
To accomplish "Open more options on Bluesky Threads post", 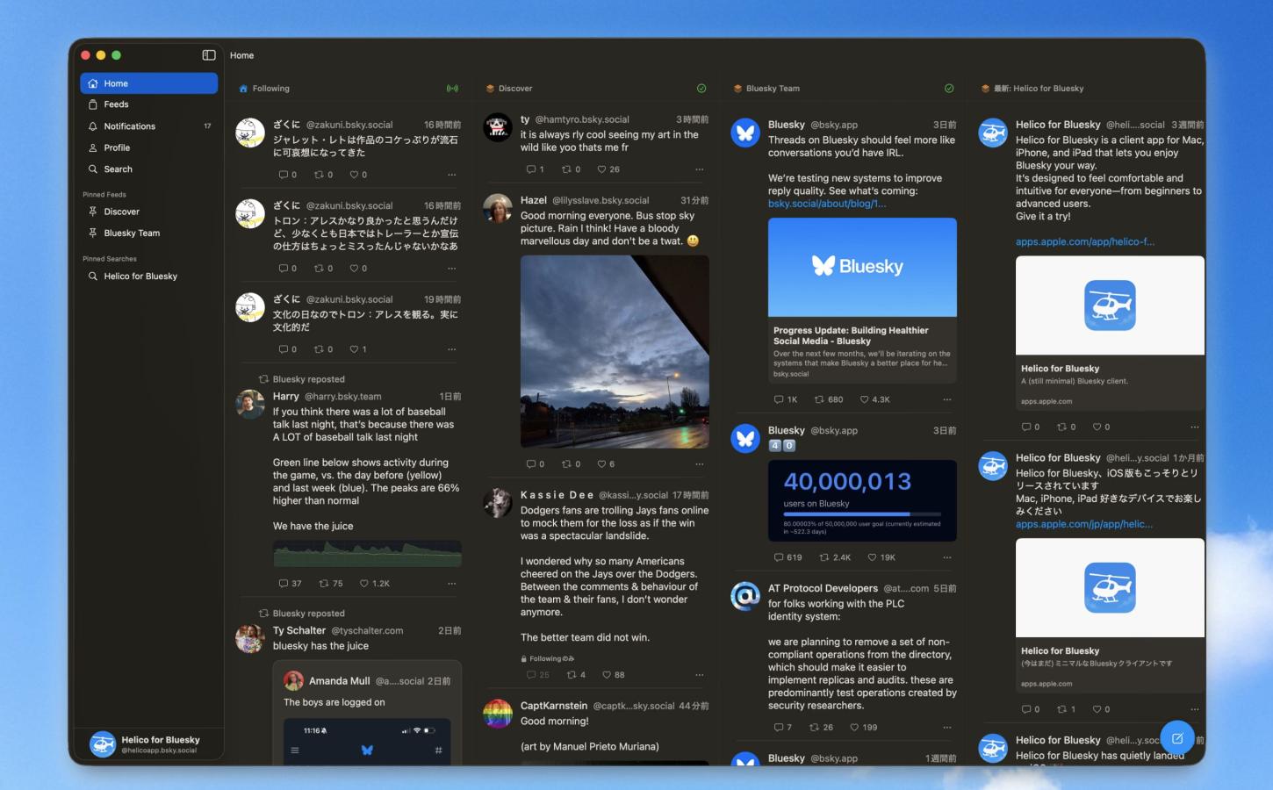I will (947, 399).
